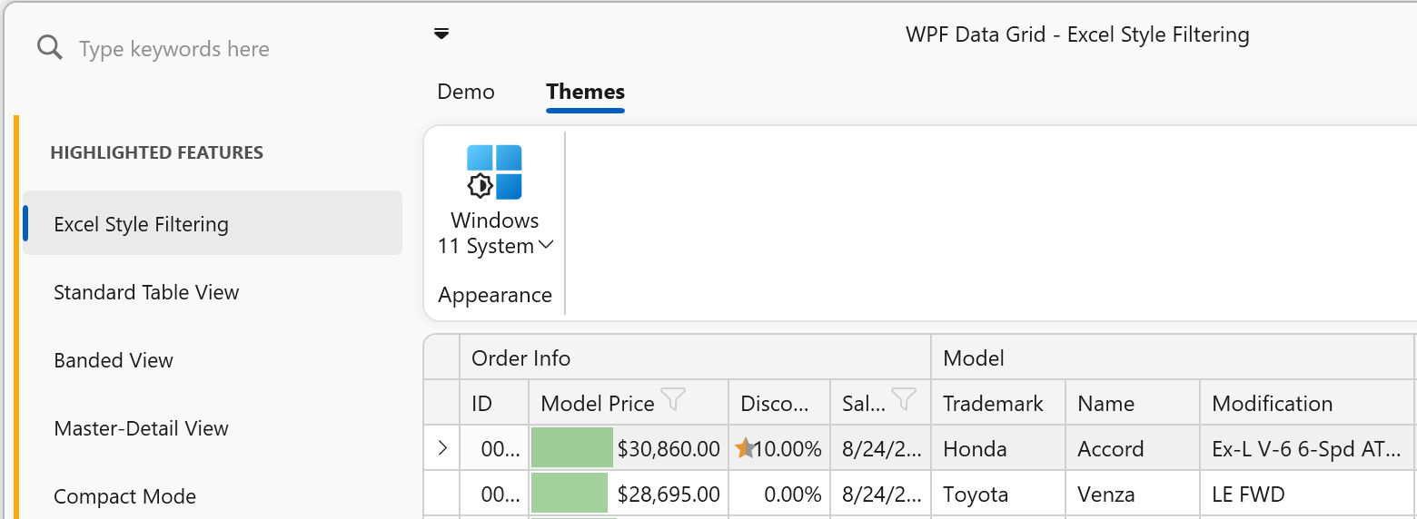
Task: Click the Model Price column header
Action: pos(629,403)
